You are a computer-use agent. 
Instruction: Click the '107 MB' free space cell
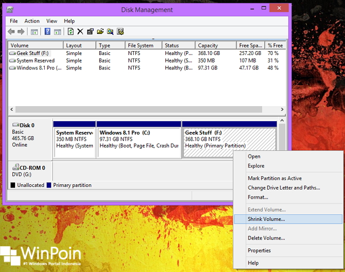248,60
